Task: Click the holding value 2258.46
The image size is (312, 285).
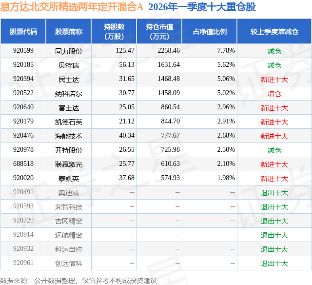Action: click(169, 51)
